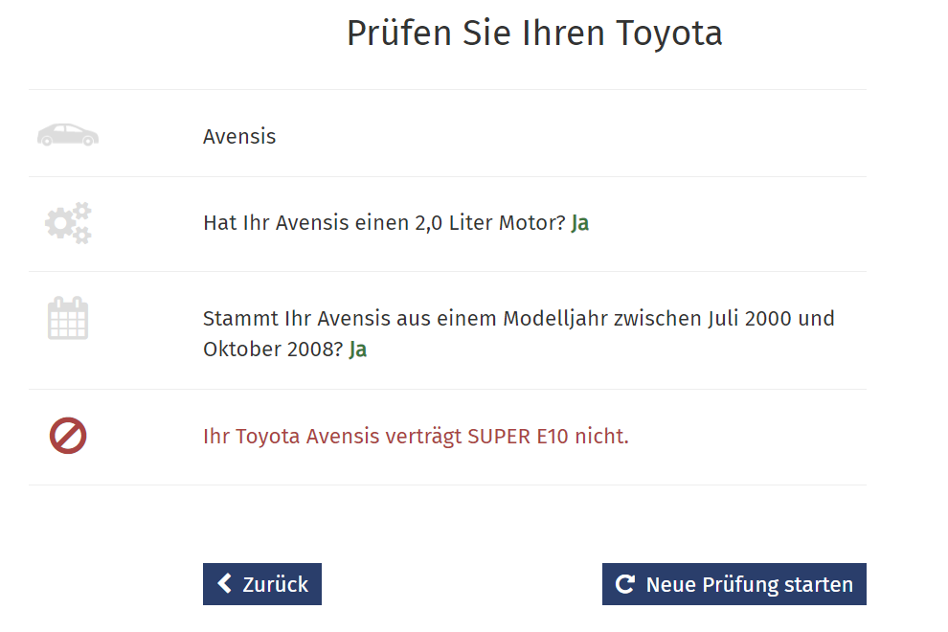The image size is (948, 632).
Task: Click the red prohibition sign icon
Action: point(68,436)
